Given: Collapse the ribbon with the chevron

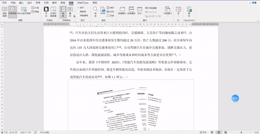Looking at the screenshot, I should point(258,20).
